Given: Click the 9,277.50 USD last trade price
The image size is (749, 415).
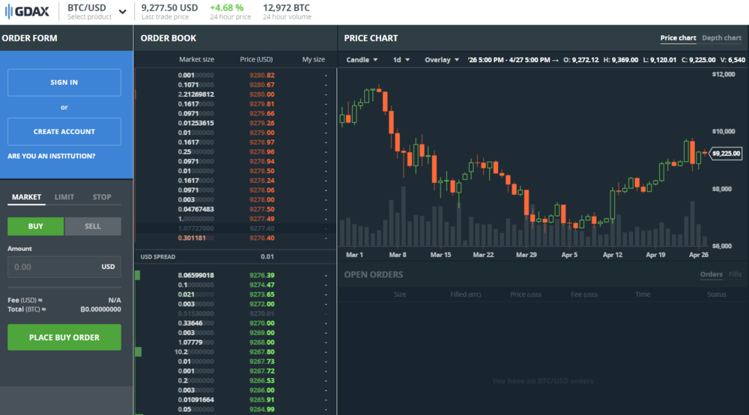Looking at the screenshot, I should [169, 8].
